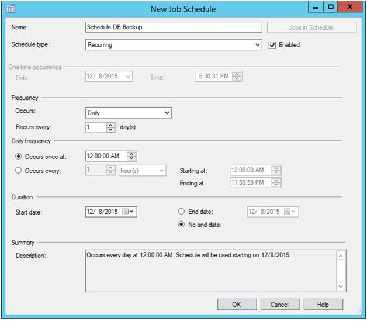
Task: Decrease the Occurs once at time
Action: (x=131, y=158)
